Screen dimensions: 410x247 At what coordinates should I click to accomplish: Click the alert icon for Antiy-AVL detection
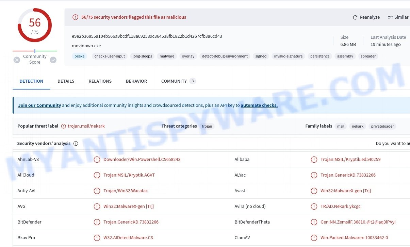pyautogui.click(x=97, y=191)
